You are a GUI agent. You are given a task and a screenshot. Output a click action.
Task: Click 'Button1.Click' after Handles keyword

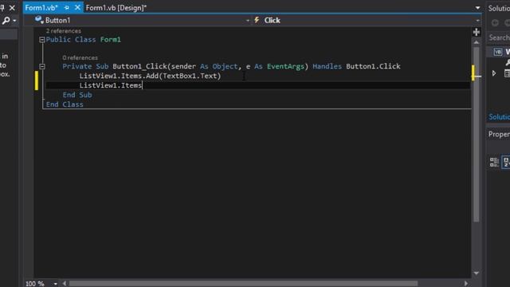(x=373, y=66)
